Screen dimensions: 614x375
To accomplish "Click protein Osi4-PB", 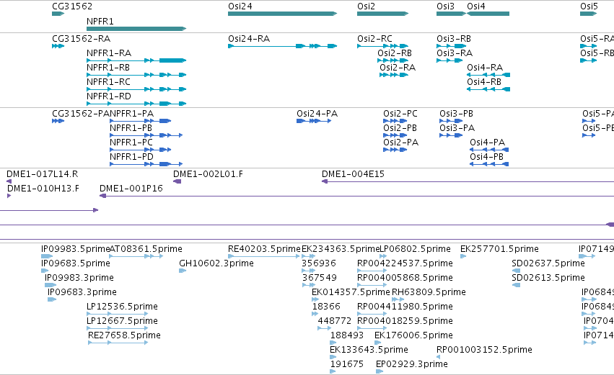I will [487, 157].
